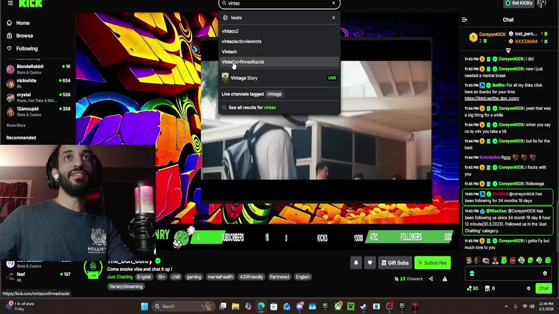
Task: Share the stream with share icon
Action: 431,279
